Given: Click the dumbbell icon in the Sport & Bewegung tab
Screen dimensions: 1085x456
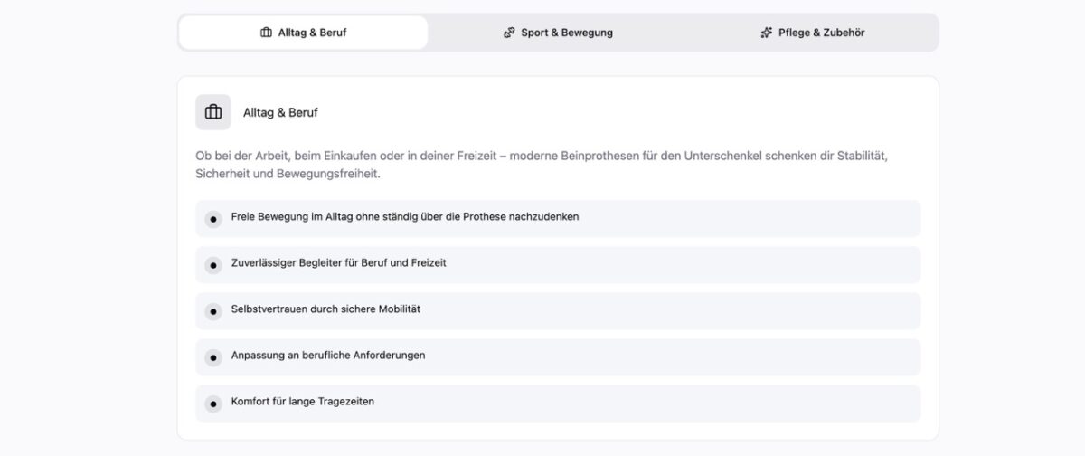Looking at the screenshot, I should [509, 33].
